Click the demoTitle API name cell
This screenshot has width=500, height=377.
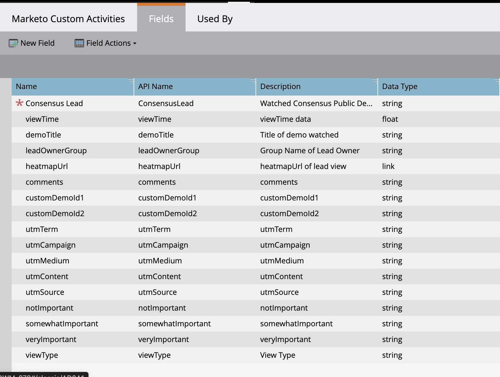[x=156, y=135]
